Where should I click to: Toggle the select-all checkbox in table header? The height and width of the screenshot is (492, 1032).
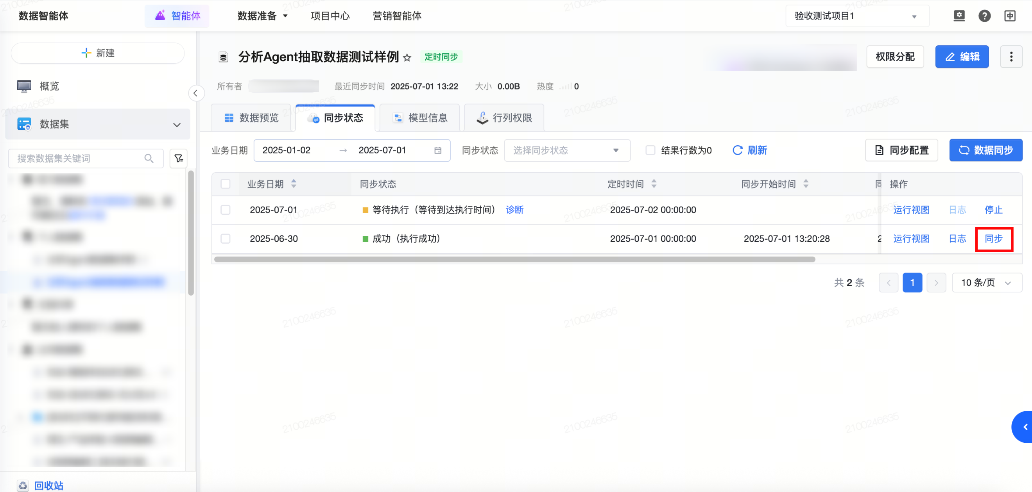[226, 184]
